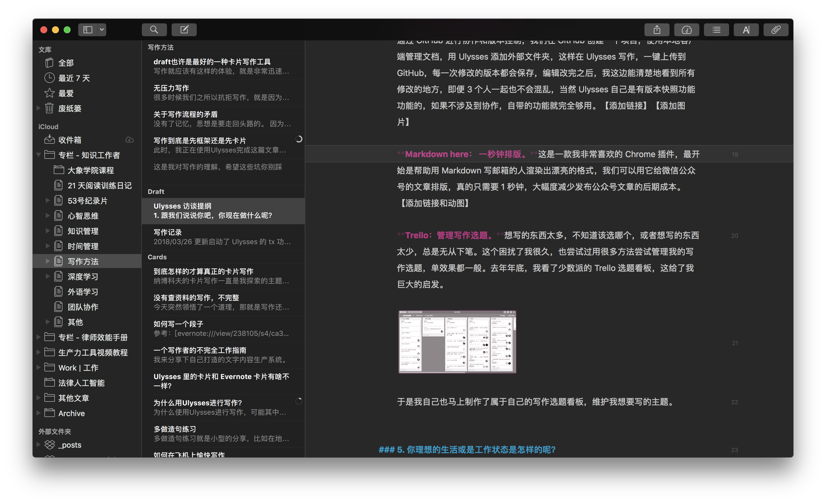
Task: Select the Ulysses 访谈提纲 sheet
Action: coord(223,211)
